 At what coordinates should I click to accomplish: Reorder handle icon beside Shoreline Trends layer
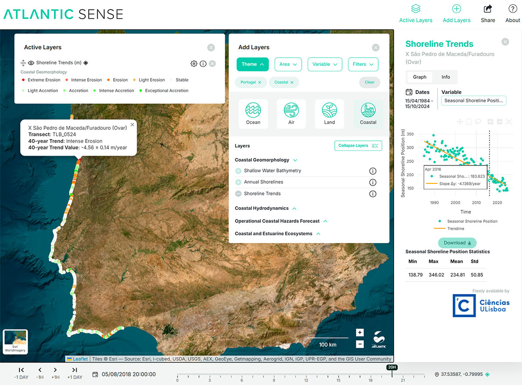[x=23, y=63]
